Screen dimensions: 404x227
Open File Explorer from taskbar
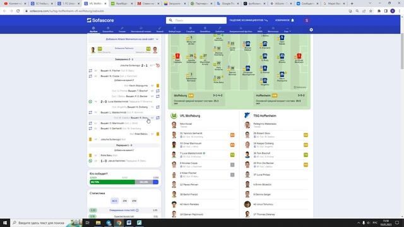[98, 223]
